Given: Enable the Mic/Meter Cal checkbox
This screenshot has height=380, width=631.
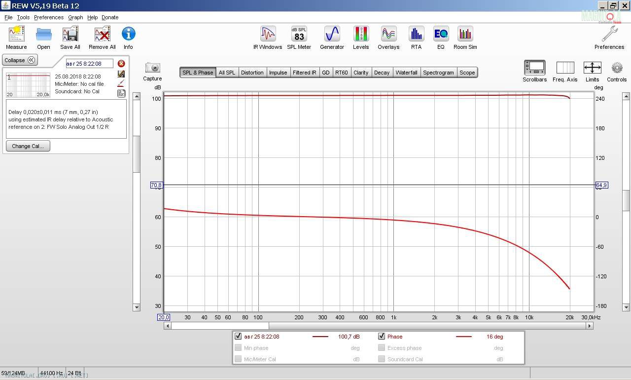Looking at the screenshot, I should (x=239, y=359).
